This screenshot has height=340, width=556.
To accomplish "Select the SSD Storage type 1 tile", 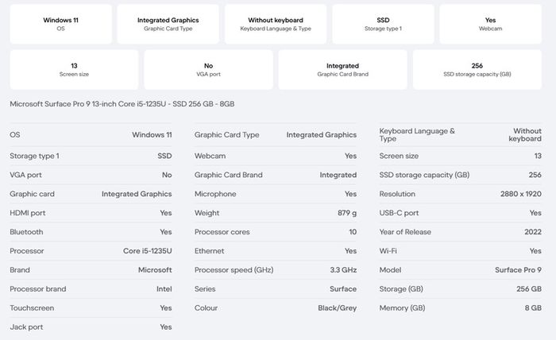I will 383,24.
